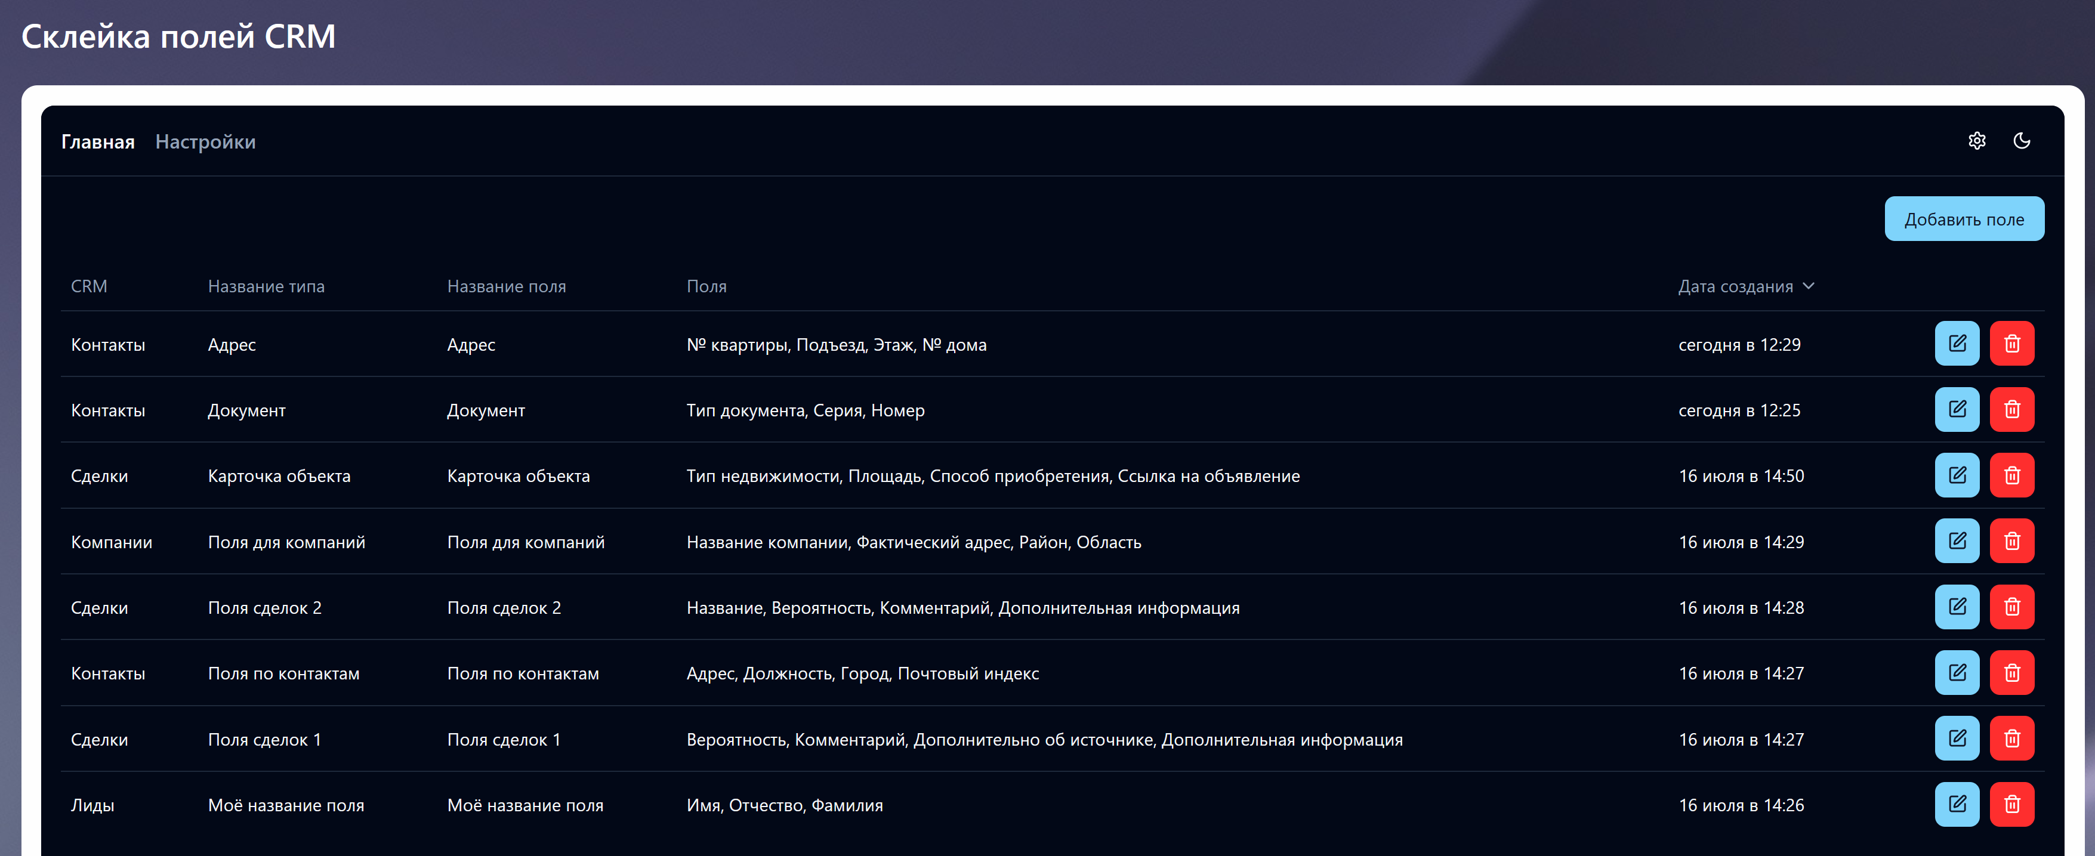This screenshot has height=856, width=2095.
Task: Delete the Документ row
Action: pyautogui.click(x=2011, y=410)
